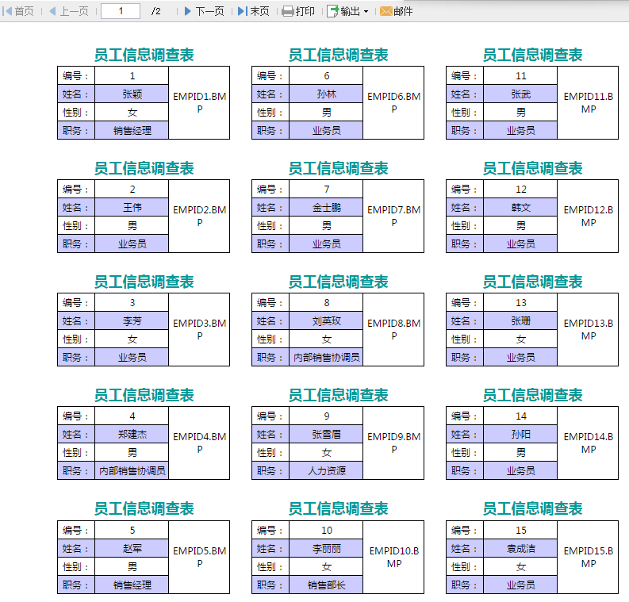
Task: Click 销售经理 in employee 1's card
Action: point(132,130)
